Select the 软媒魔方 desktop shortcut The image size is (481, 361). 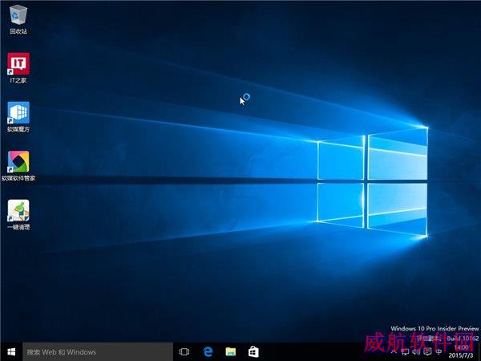point(18,117)
